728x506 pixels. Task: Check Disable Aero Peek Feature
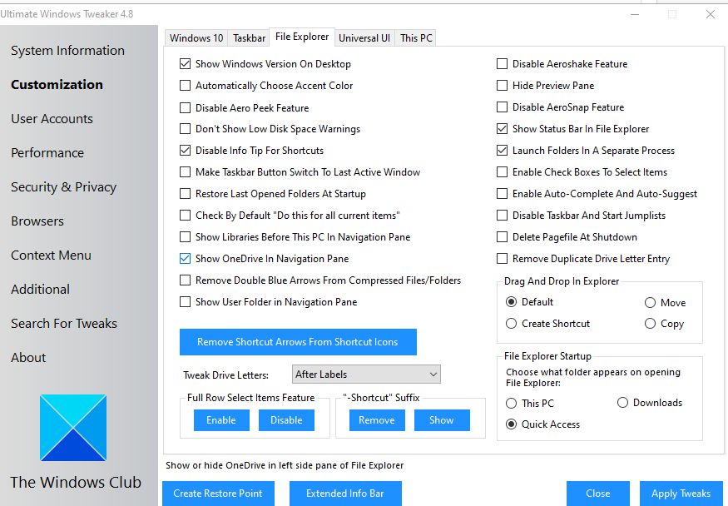(186, 107)
